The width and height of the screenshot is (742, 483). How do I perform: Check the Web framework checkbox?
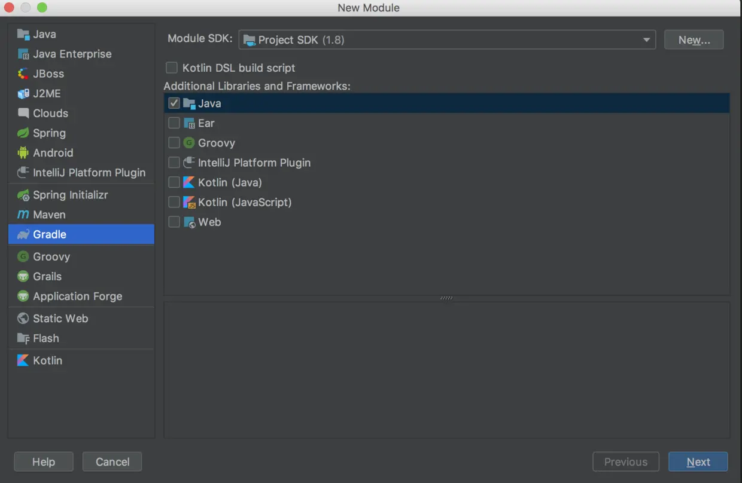(174, 222)
